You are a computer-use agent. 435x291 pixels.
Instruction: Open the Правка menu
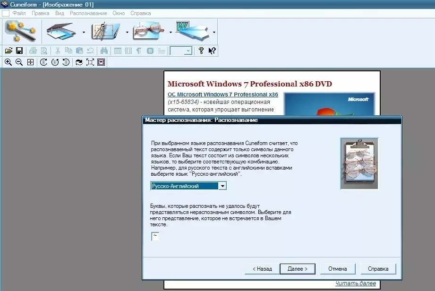40,13
